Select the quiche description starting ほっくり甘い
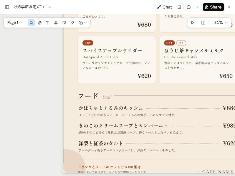The height and width of the screenshot is (176, 235). coord(127,115)
